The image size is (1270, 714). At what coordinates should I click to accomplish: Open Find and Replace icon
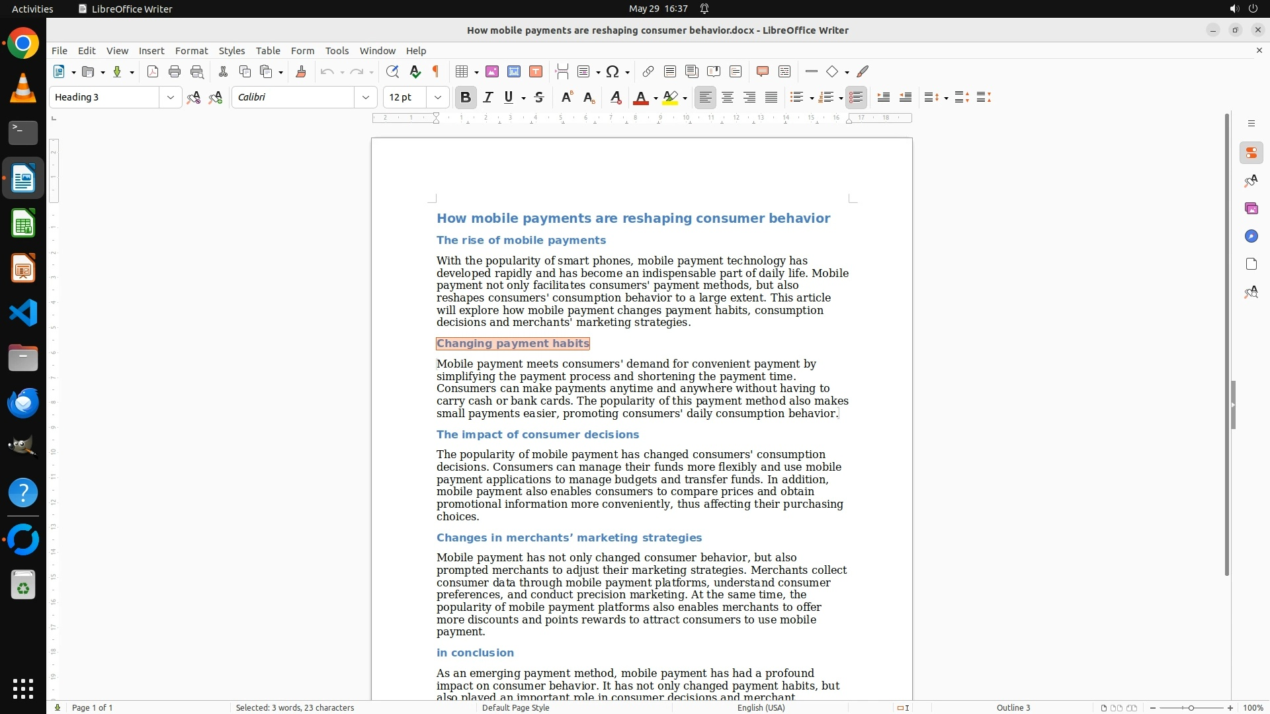(392, 71)
